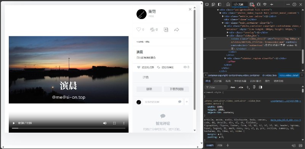Image resolution: width=305 pixels, height=149 pixels.
Task: Switch to the 样式 (Styles) pane tab
Action: click(x=208, y=81)
